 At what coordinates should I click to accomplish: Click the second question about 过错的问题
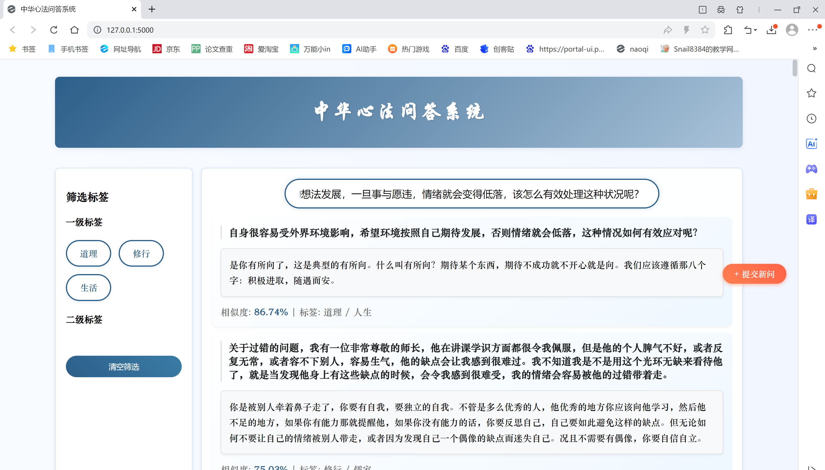475,361
